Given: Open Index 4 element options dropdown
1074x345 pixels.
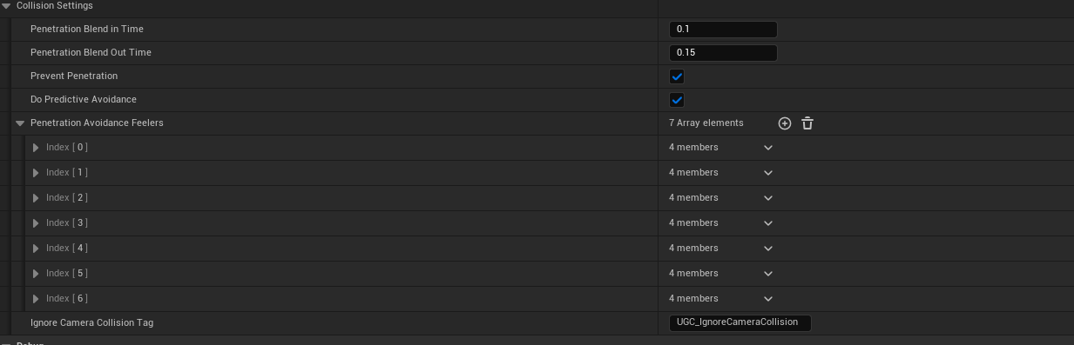Looking at the screenshot, I should point(768,249).
